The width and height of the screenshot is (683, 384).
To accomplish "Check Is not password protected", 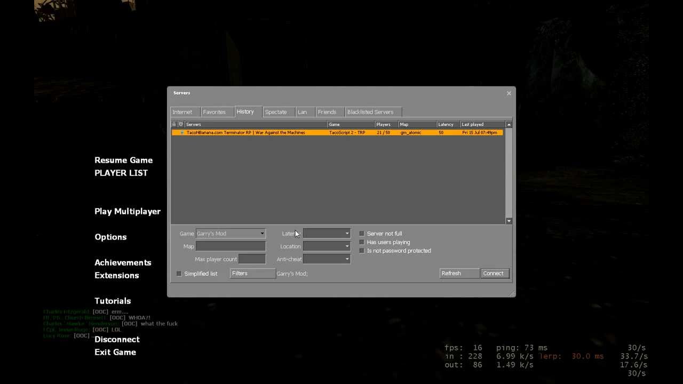I will tap(362, 251).
